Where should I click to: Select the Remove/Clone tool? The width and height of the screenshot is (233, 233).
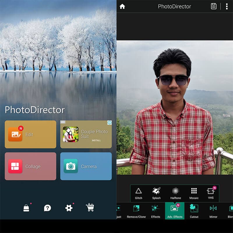[136, 211]
